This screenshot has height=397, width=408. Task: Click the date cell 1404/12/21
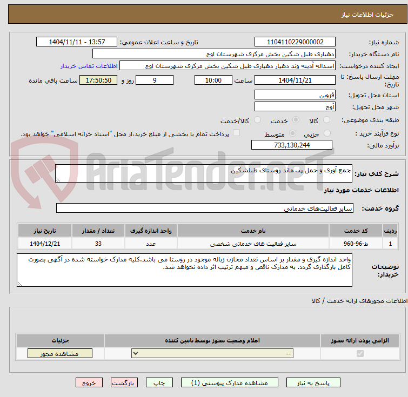45,244
